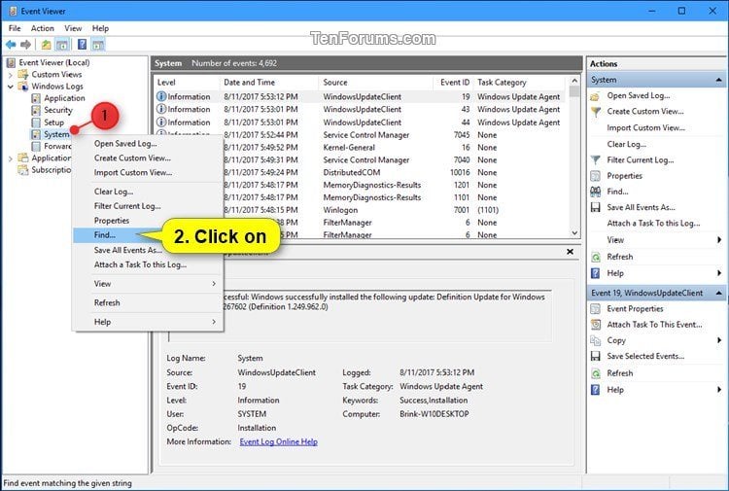The height and width of the screenshot is (491, 729).
Task: Click Refresh icon under System actions
Action: tap(596, 257)
